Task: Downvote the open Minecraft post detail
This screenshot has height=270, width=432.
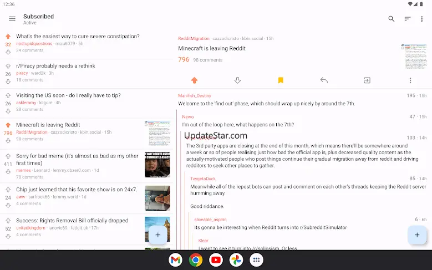Action: pos(237,80)
